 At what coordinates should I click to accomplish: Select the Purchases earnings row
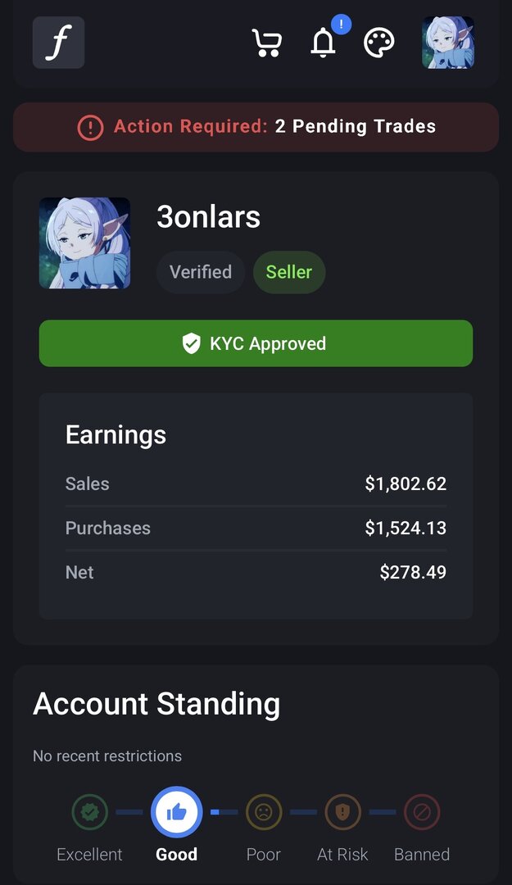(256, 529)
